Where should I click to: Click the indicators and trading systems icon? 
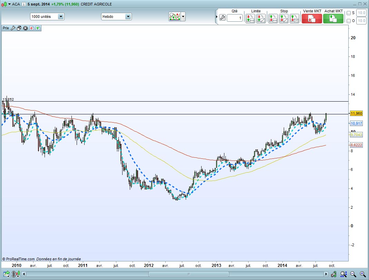point(175,17)
